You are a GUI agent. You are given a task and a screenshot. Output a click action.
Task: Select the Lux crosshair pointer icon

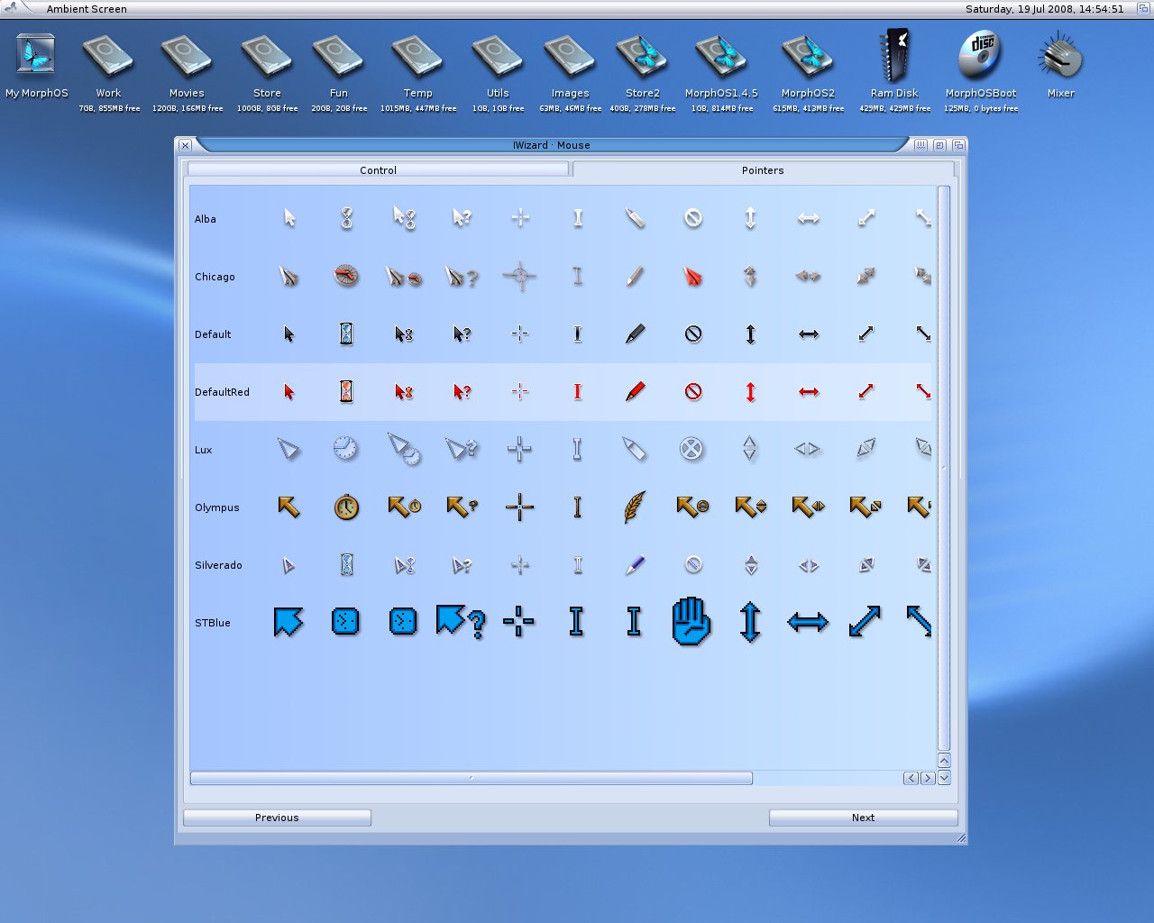(519, 449)
